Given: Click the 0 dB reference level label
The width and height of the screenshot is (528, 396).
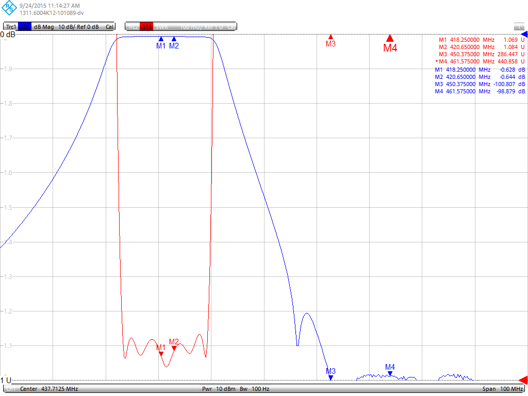Looking at the screenshot, I should tap(8, 35).
